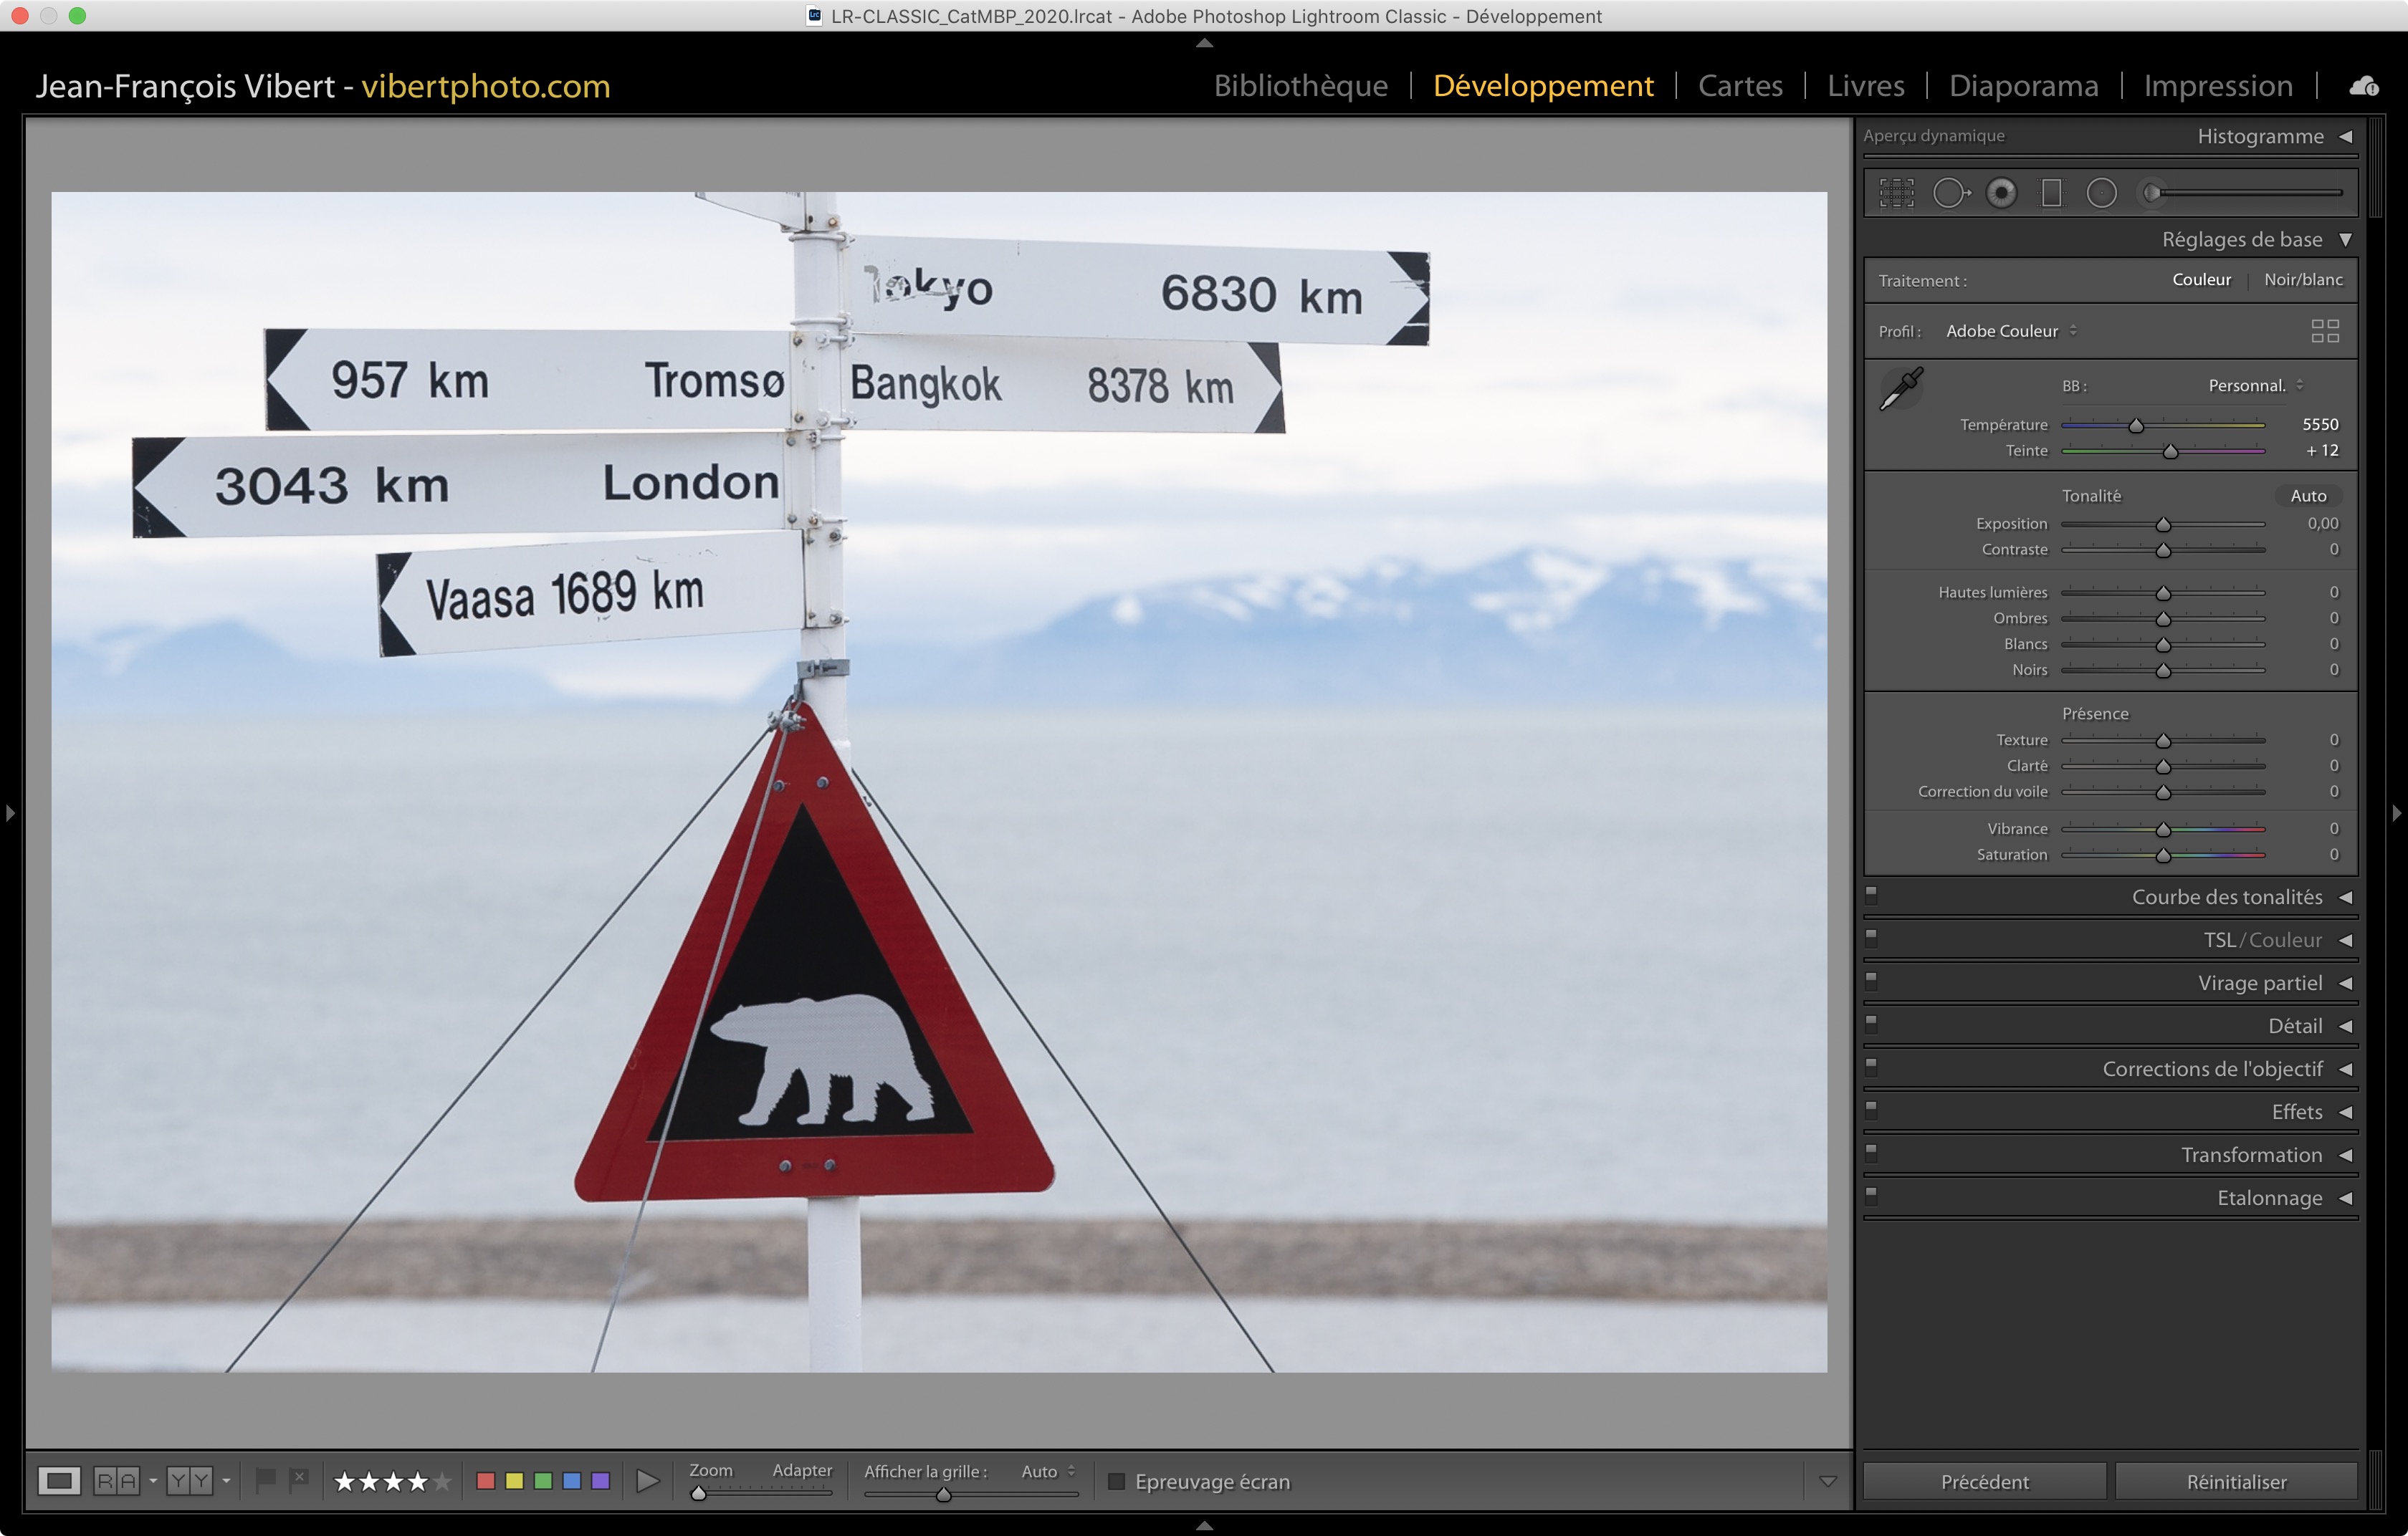2408x1536 pixels.
Task: Open the profile browser grid icon
Action: coord(2324,331)
